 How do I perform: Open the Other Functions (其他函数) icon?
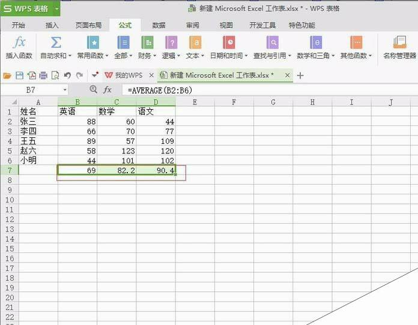pos(356,43)
